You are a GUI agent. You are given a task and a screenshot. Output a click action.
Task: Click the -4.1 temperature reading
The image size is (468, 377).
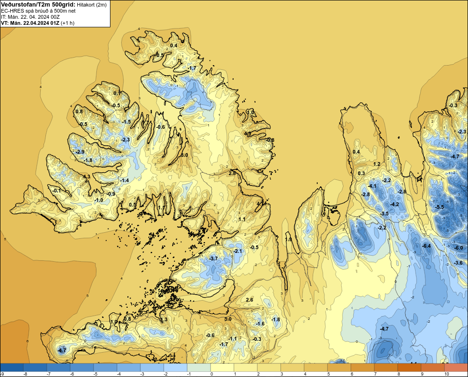372,186
